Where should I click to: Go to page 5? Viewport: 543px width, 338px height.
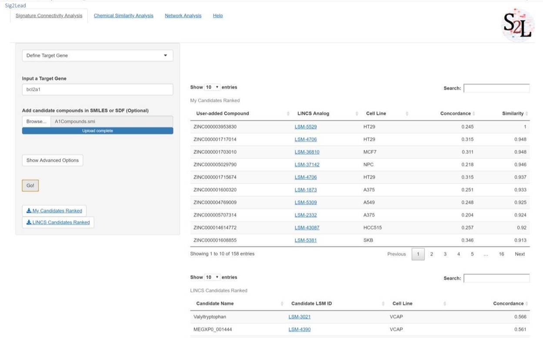tap(472, 254)
